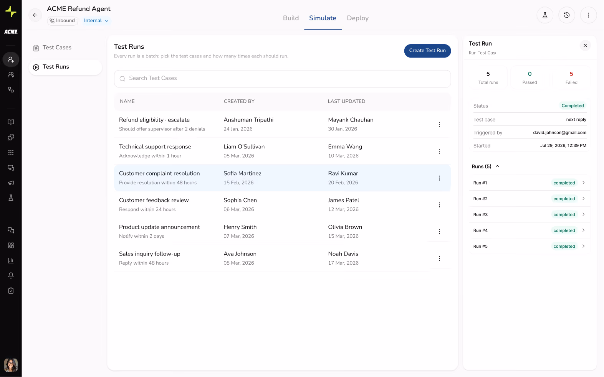
Task: Select Customer complaint resolution test run
Action: coord(282,178)
